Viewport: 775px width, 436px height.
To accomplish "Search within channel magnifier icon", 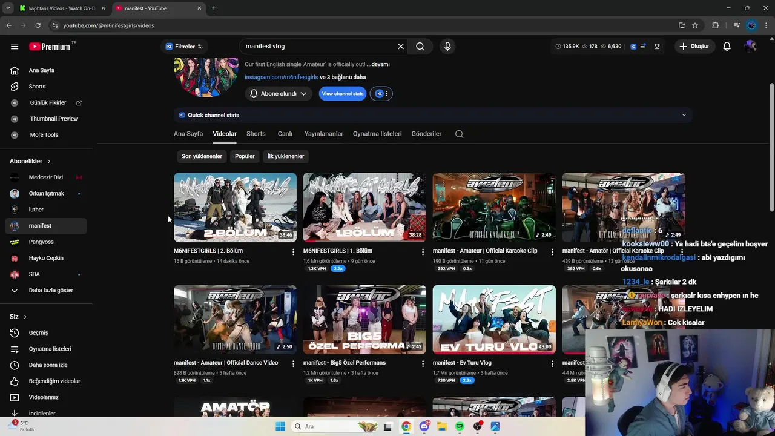I will 459,134.
